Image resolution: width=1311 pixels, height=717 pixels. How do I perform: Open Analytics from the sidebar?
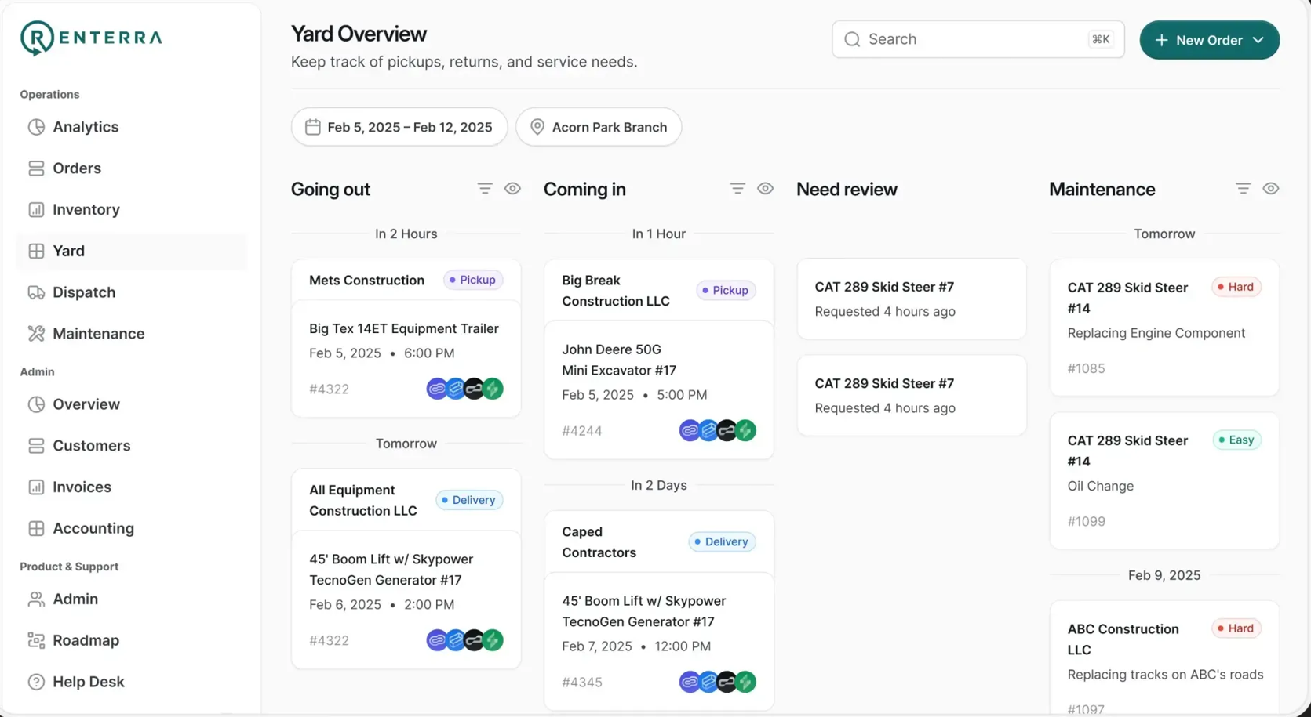[x=85, y=127]
